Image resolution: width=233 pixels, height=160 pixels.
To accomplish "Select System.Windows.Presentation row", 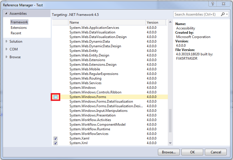I will (110, 115).
